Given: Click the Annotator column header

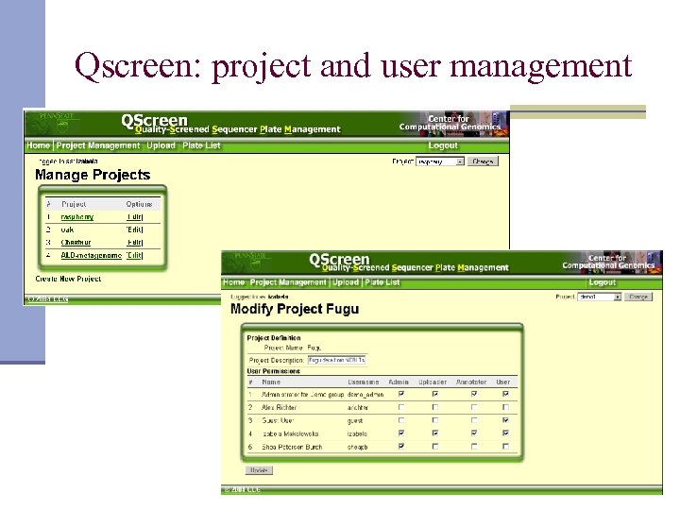Looking at the screenshot, I should [471, 382].
